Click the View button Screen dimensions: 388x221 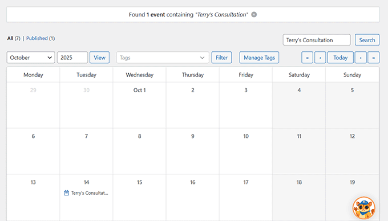[x=99, y=58]
